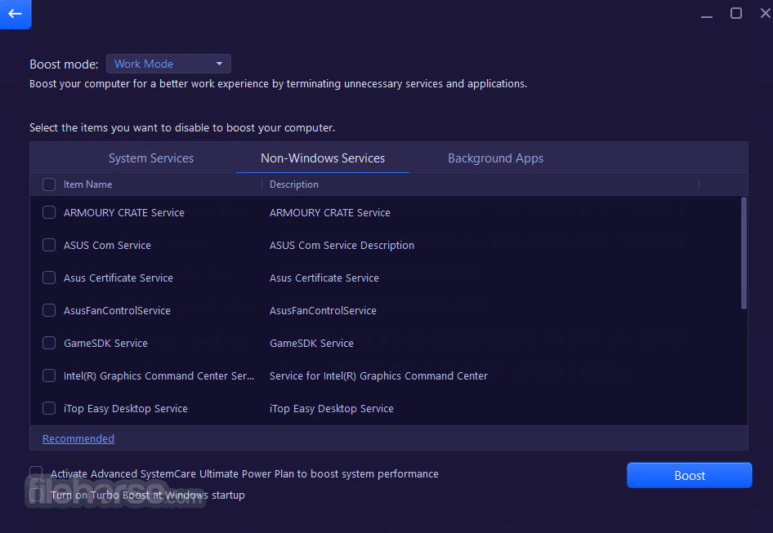The width and height of the screenshot is (773, 533).
Task: Select the GameSDK Service item name
Action: [105, 343]
